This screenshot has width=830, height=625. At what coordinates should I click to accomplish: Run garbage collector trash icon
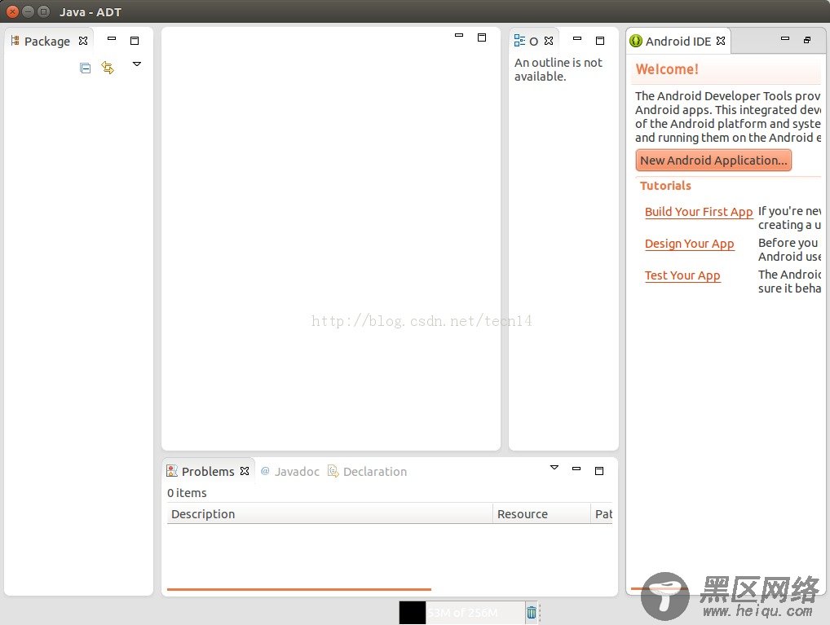tap(532, 612)
